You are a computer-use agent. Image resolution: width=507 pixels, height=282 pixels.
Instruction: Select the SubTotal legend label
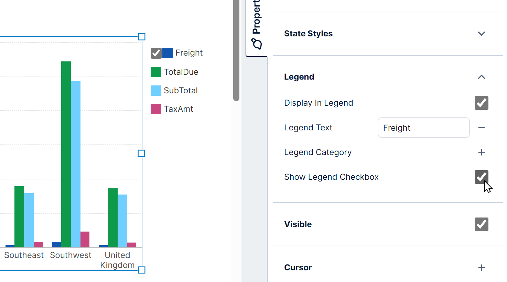181,90
